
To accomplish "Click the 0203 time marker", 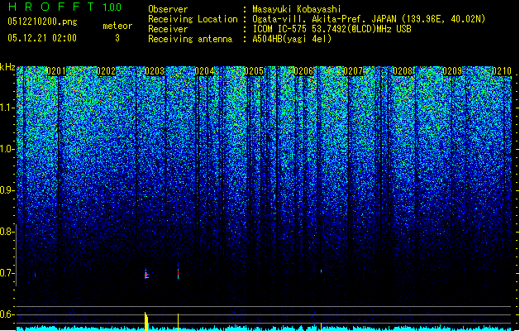I will (x=155, y=71).
